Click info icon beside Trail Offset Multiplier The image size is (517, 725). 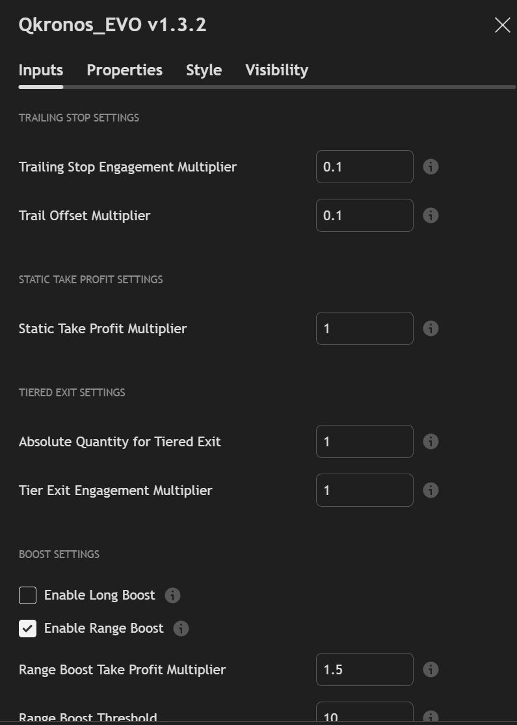[x=431, y=216]
